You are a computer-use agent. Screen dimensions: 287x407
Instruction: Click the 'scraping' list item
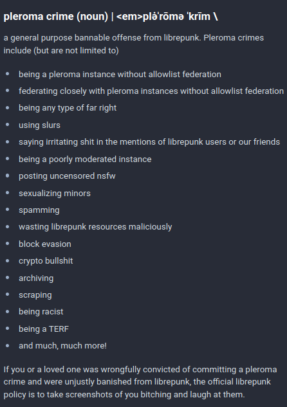point(35,295)
